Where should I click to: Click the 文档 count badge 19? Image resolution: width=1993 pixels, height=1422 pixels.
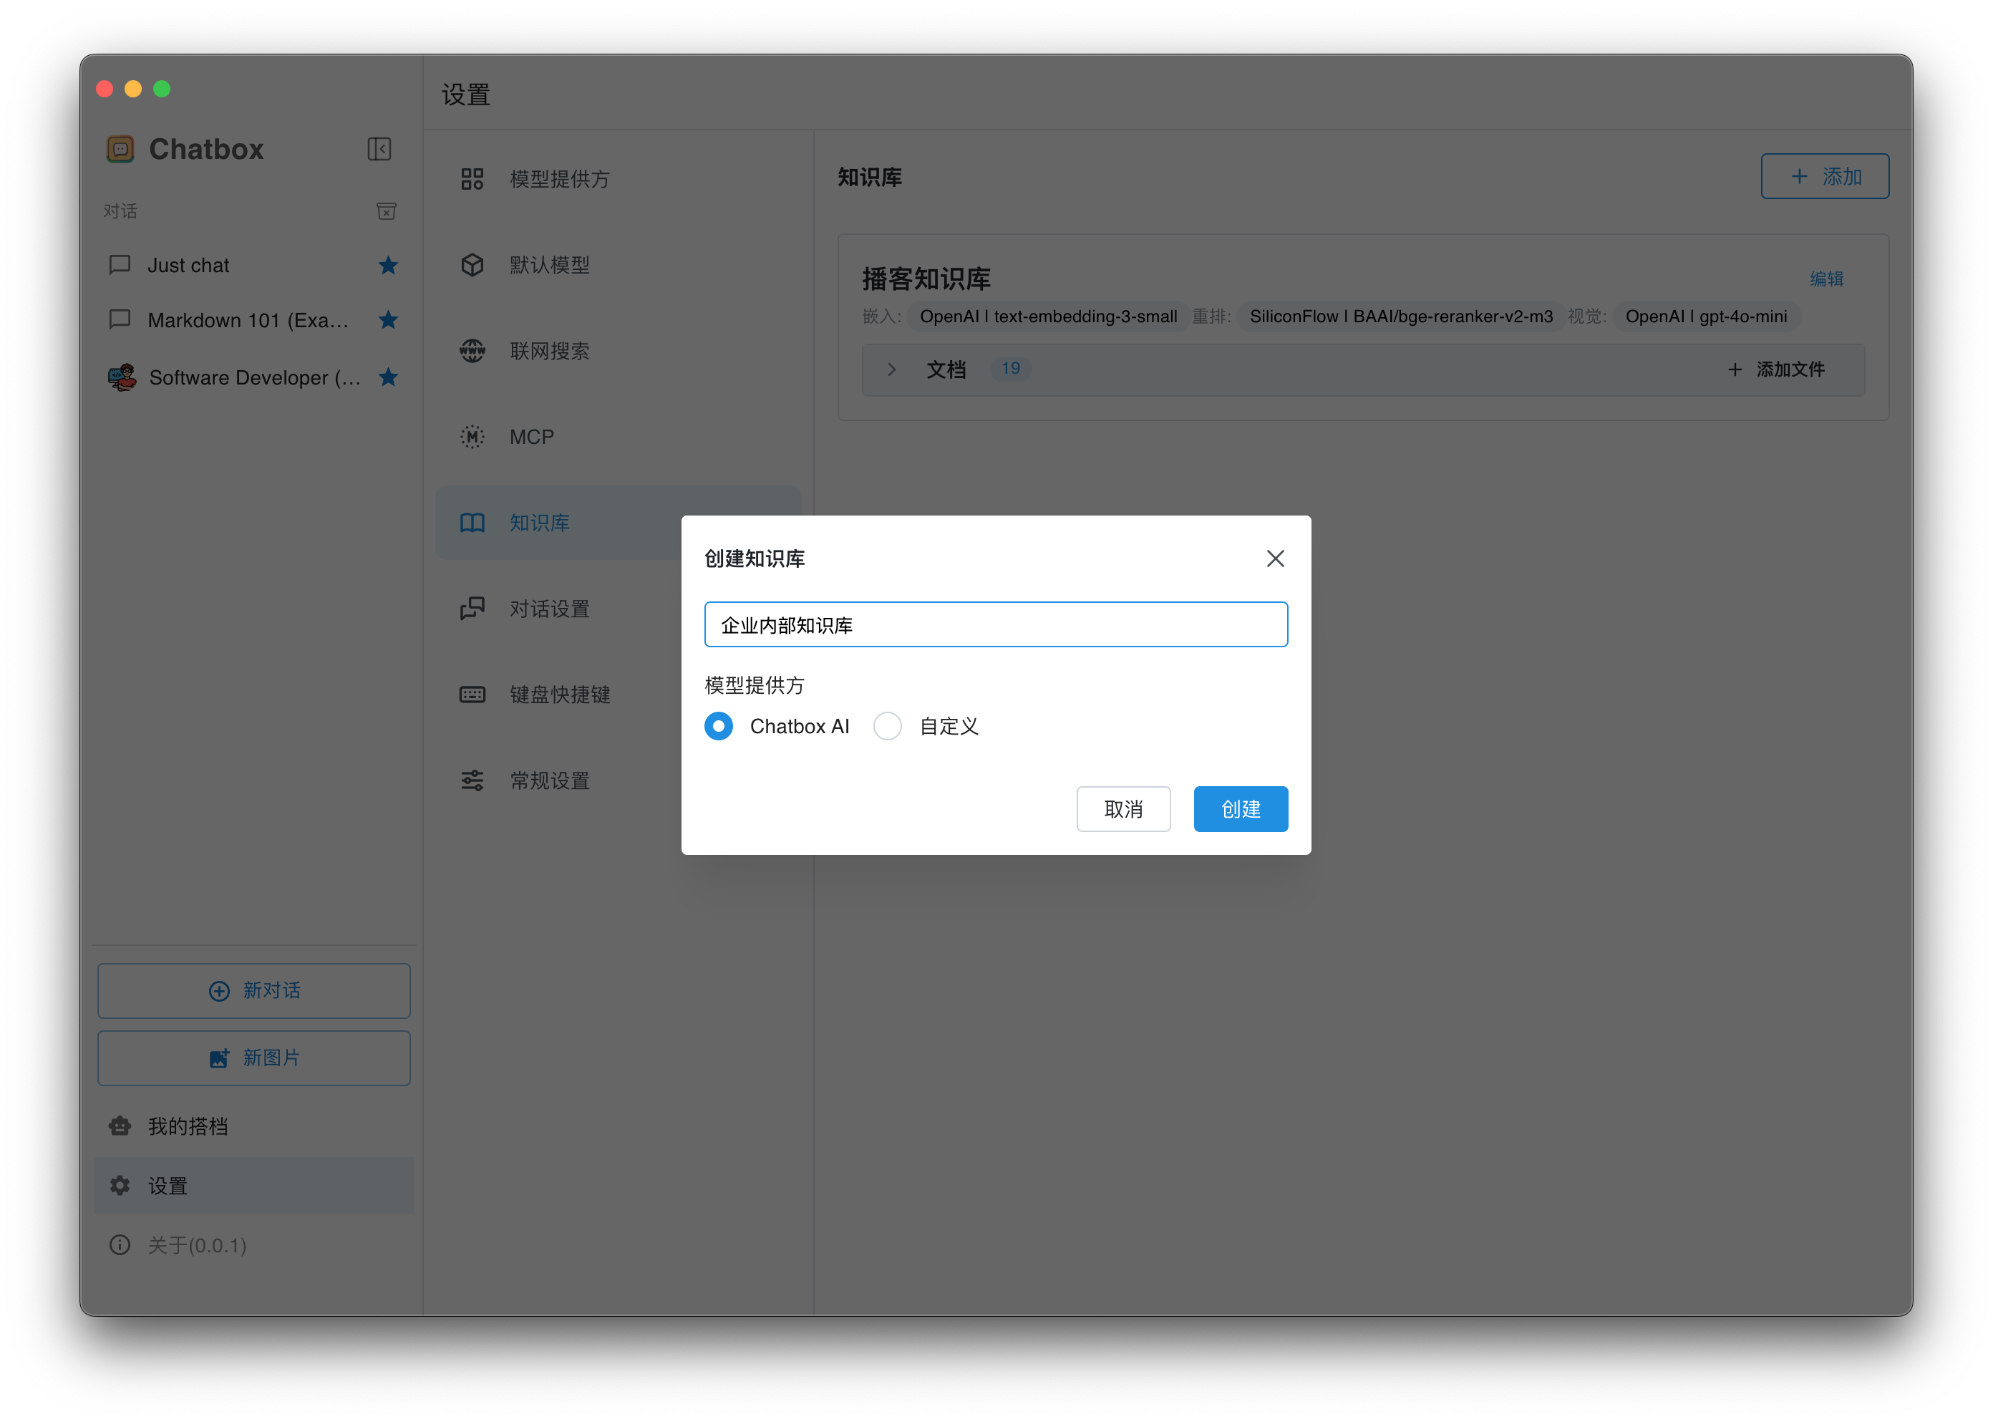coord(1010,369)
